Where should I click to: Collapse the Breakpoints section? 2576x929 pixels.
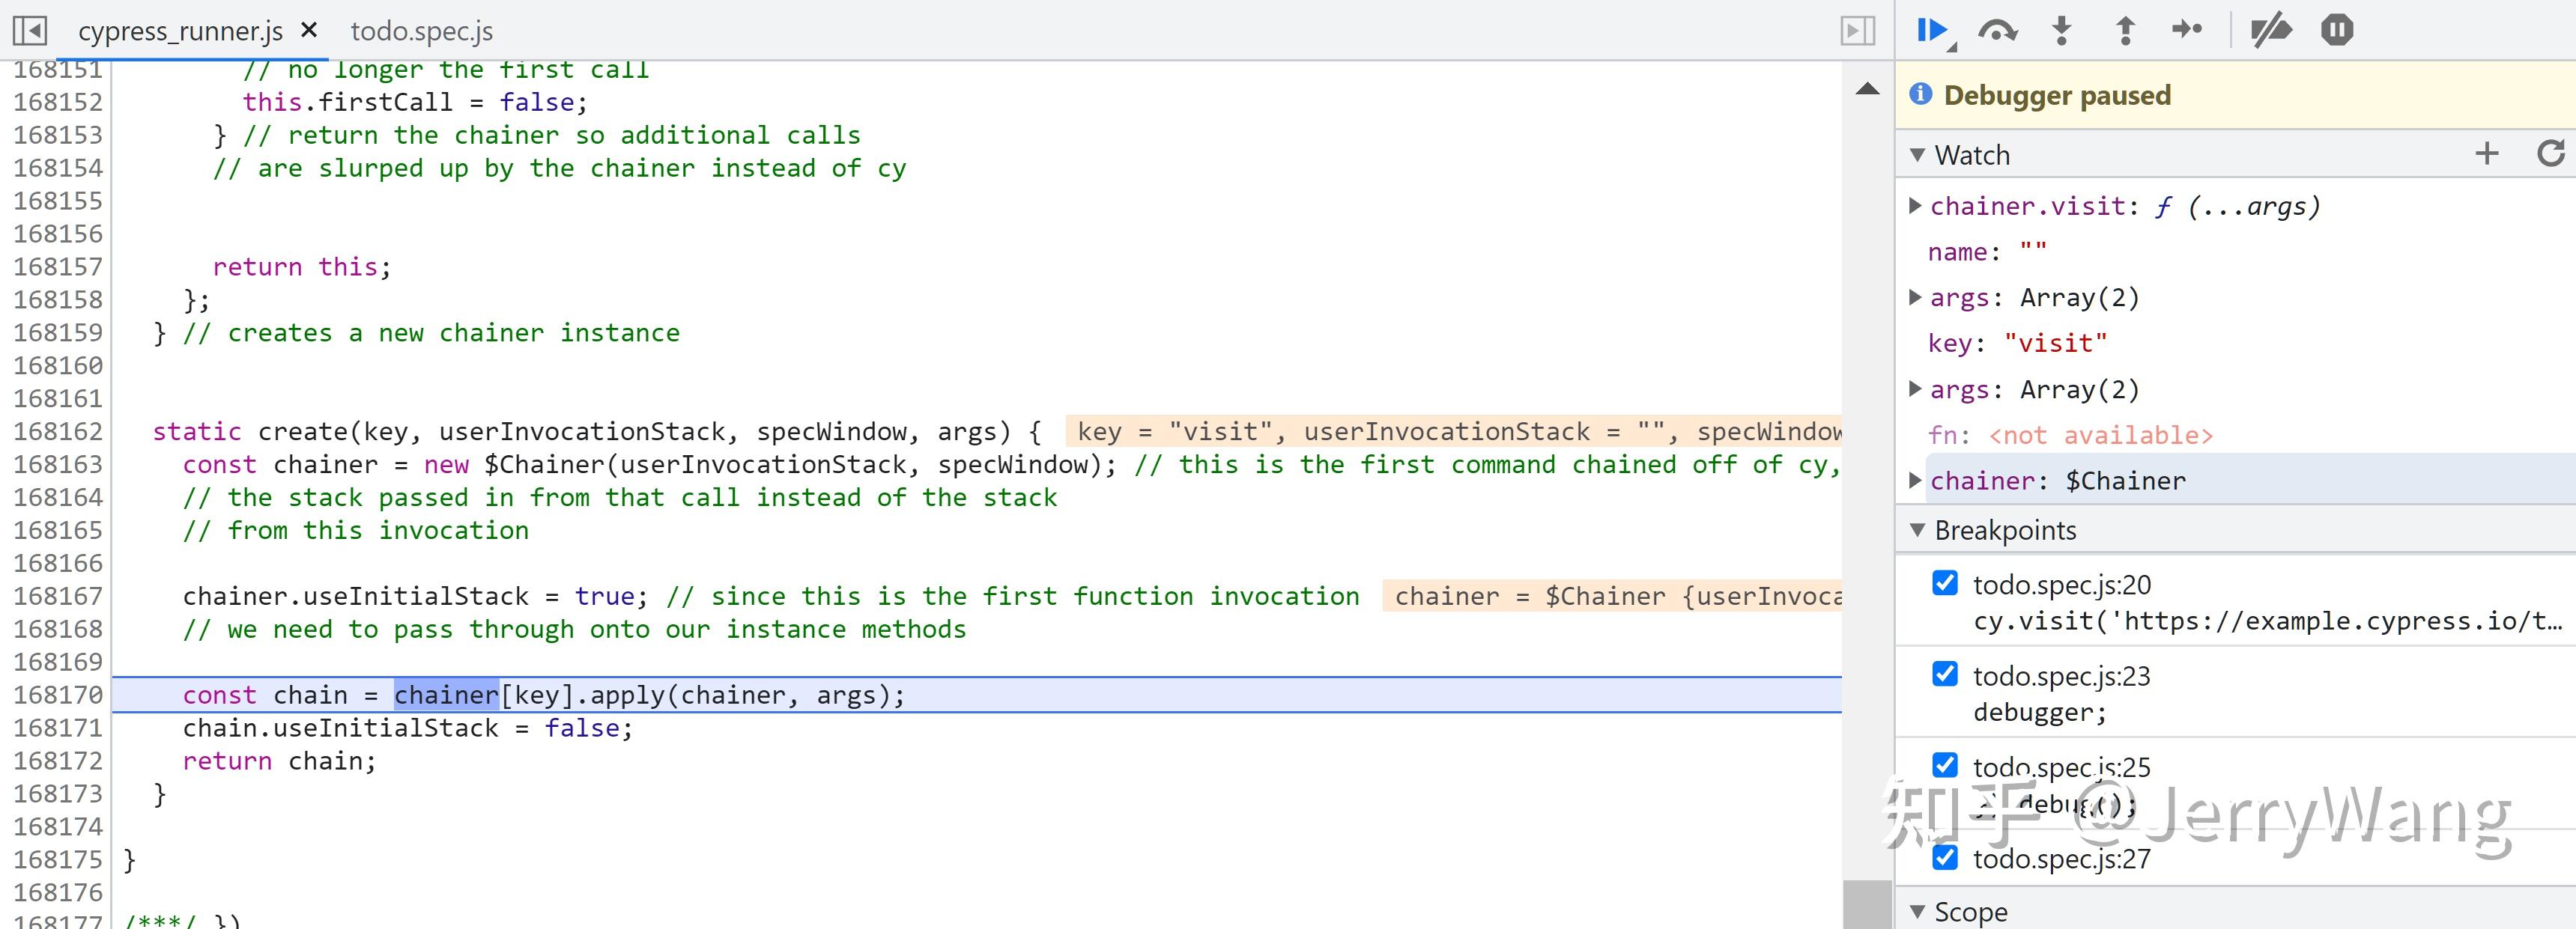pos(1917,531)
